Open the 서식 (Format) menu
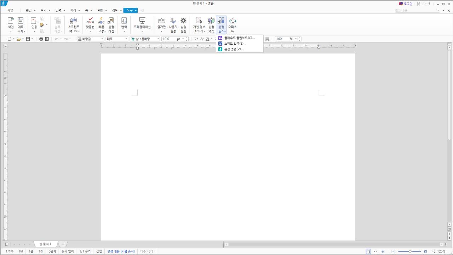The width and height of the screenshot is (453, 255). pyautogui.click(x=73, y=11)
